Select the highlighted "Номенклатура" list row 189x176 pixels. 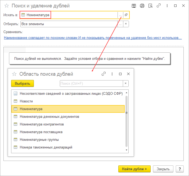coord(68,109)
